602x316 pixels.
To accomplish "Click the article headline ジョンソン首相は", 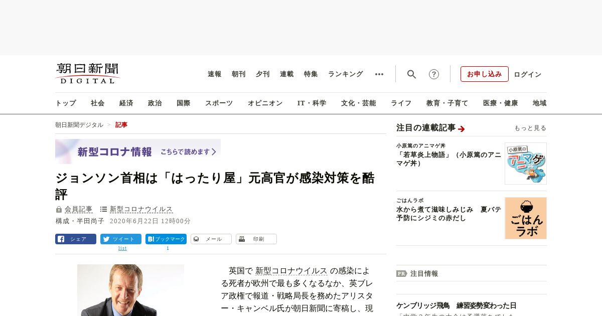I will coord(215,186).
